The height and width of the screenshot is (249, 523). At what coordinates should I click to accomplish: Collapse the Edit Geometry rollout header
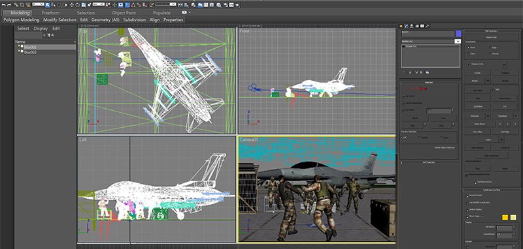[x=492, y=31]
